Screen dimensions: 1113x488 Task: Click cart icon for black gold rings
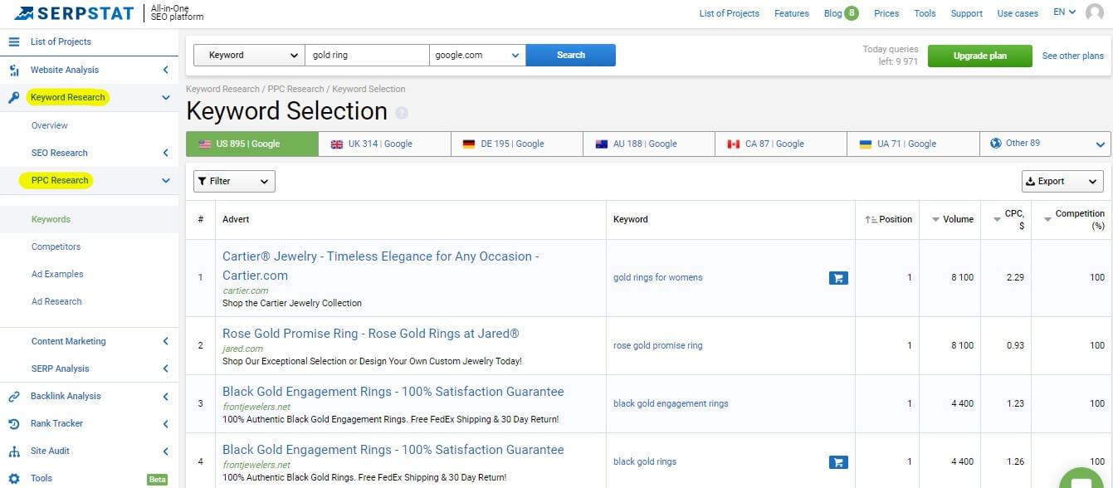pyautogui.click(x=838, y=462)
